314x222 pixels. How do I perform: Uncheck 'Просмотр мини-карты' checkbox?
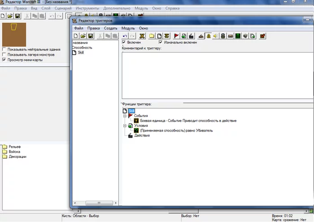coord(4,60)
